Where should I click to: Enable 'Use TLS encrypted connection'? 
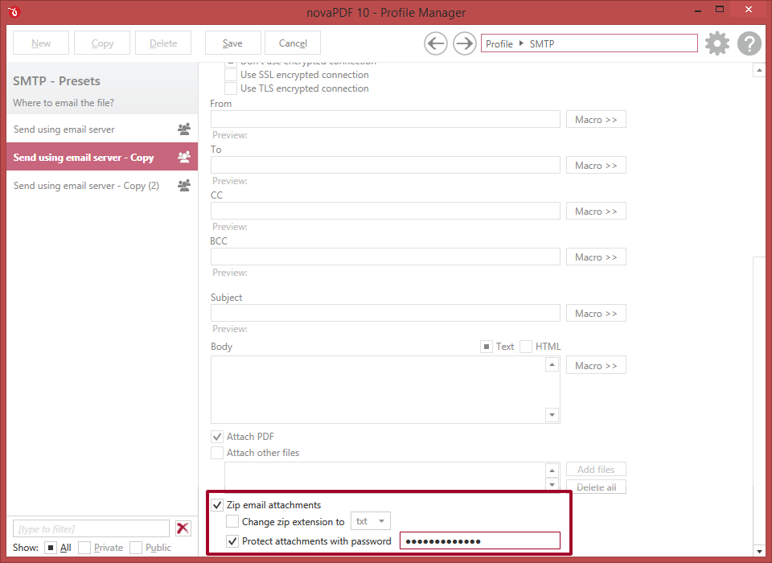click(231, 88)
